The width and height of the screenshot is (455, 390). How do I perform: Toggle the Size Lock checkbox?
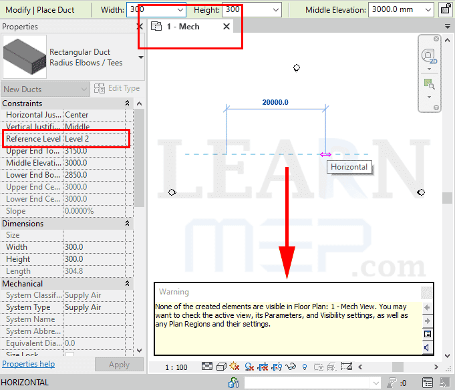tap(70, 355)
